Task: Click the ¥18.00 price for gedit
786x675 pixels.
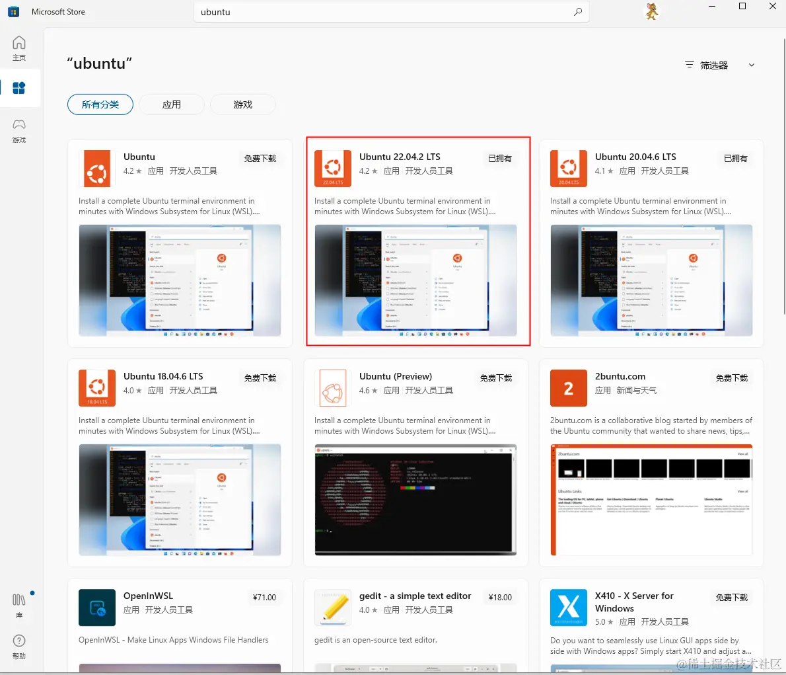Action: point(500,597)
